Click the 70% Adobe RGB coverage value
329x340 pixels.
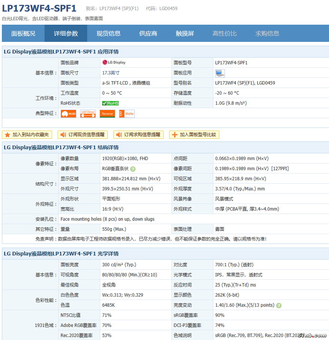click(x=107, y=325)
